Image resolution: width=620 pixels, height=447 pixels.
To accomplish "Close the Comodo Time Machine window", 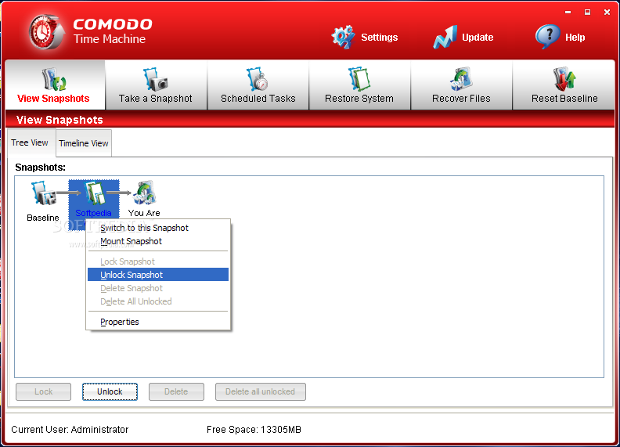I will (x=607, y=13).
